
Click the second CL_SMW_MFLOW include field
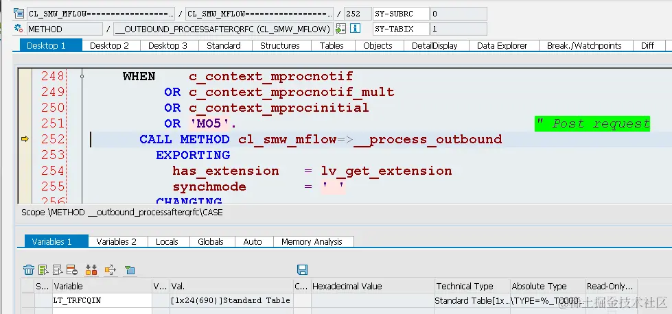(259, 14)
